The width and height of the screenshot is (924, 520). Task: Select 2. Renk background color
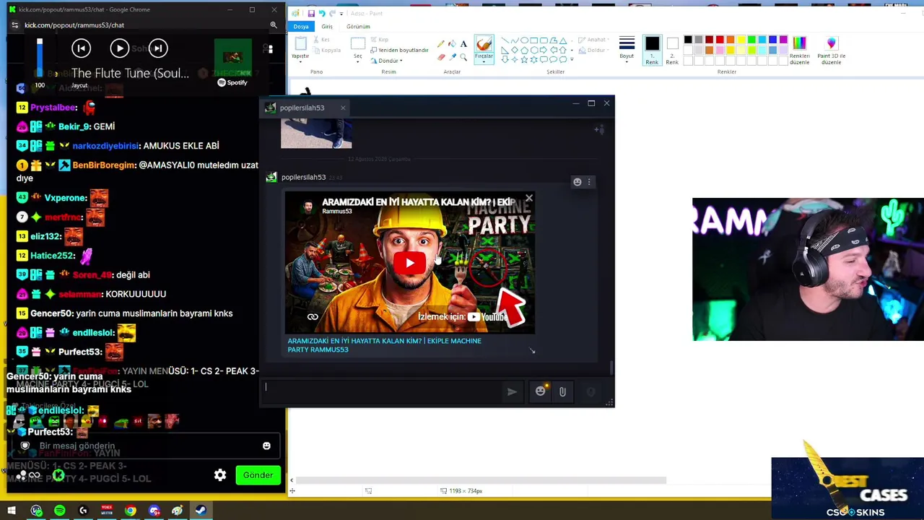pyautogui.click(x=672, y=50)
